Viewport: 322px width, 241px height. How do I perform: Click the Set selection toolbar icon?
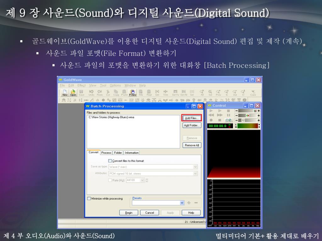coord(192,93)
